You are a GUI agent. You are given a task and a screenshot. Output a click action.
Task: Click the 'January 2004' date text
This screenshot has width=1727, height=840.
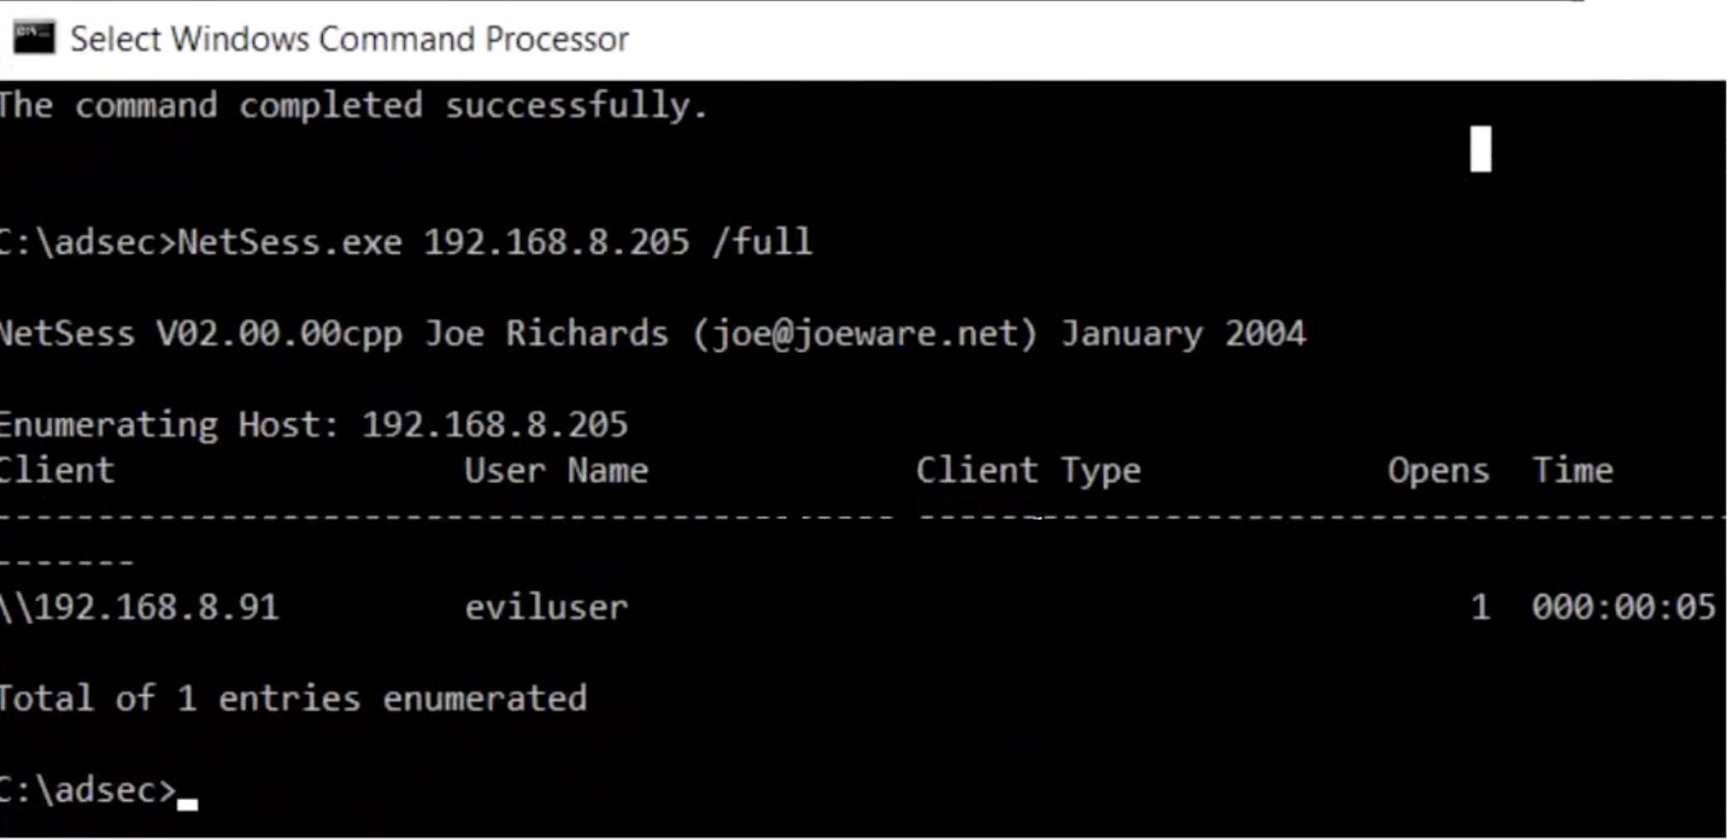(x=1183, y=334)
